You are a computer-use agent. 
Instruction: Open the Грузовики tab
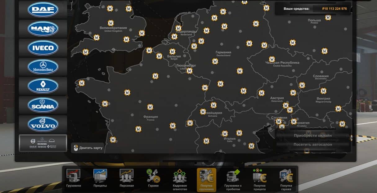click(x=74, y=179)
